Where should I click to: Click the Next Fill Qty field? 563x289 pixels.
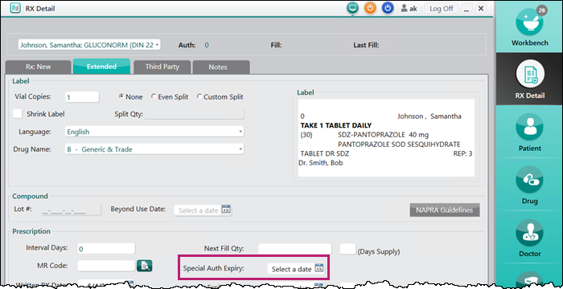pos(295,249)
